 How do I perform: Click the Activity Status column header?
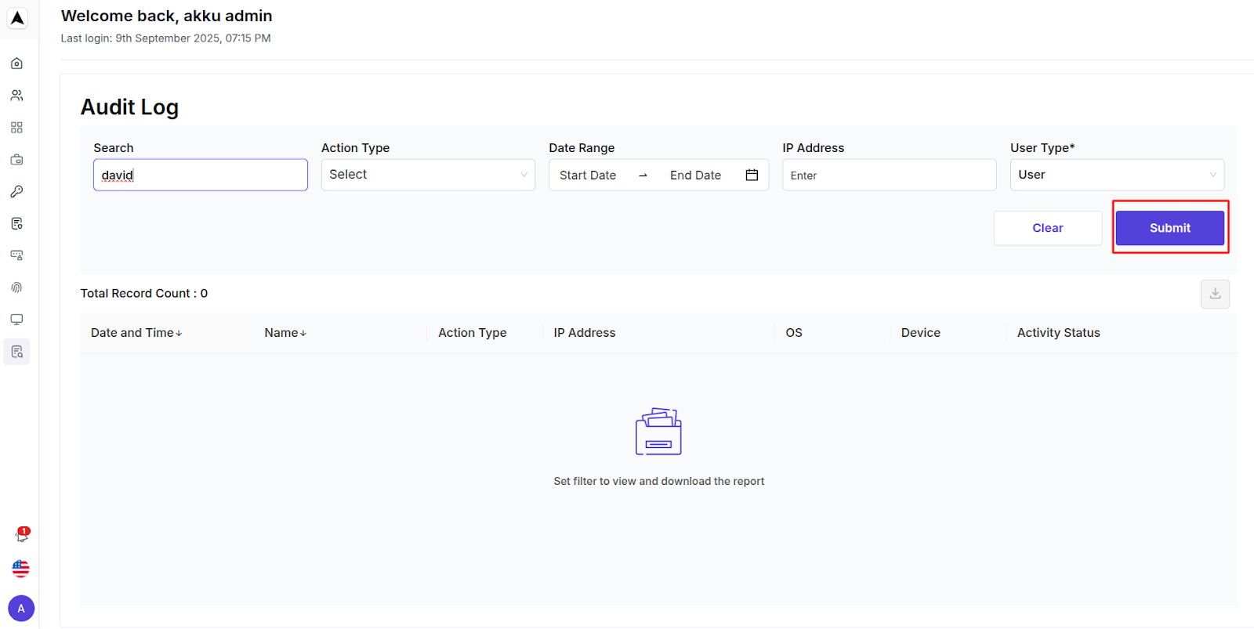pos(1059,333)
